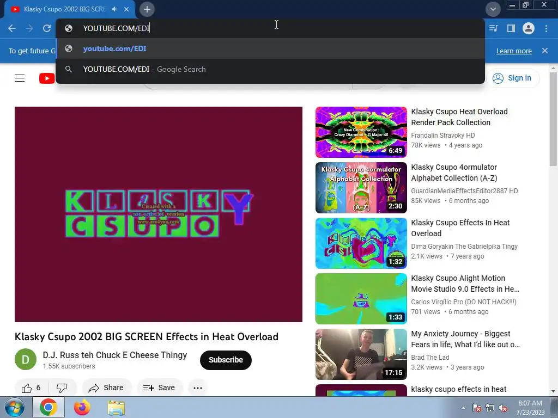Open the Dima Goryakin The Gabrielpika Tingy channel name

click(x=464, y=247)
